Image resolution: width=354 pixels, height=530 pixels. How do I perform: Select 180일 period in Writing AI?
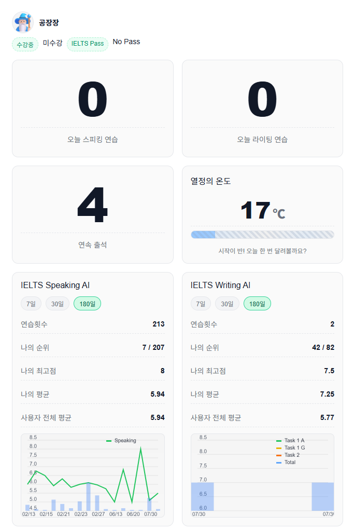(257, 304)
